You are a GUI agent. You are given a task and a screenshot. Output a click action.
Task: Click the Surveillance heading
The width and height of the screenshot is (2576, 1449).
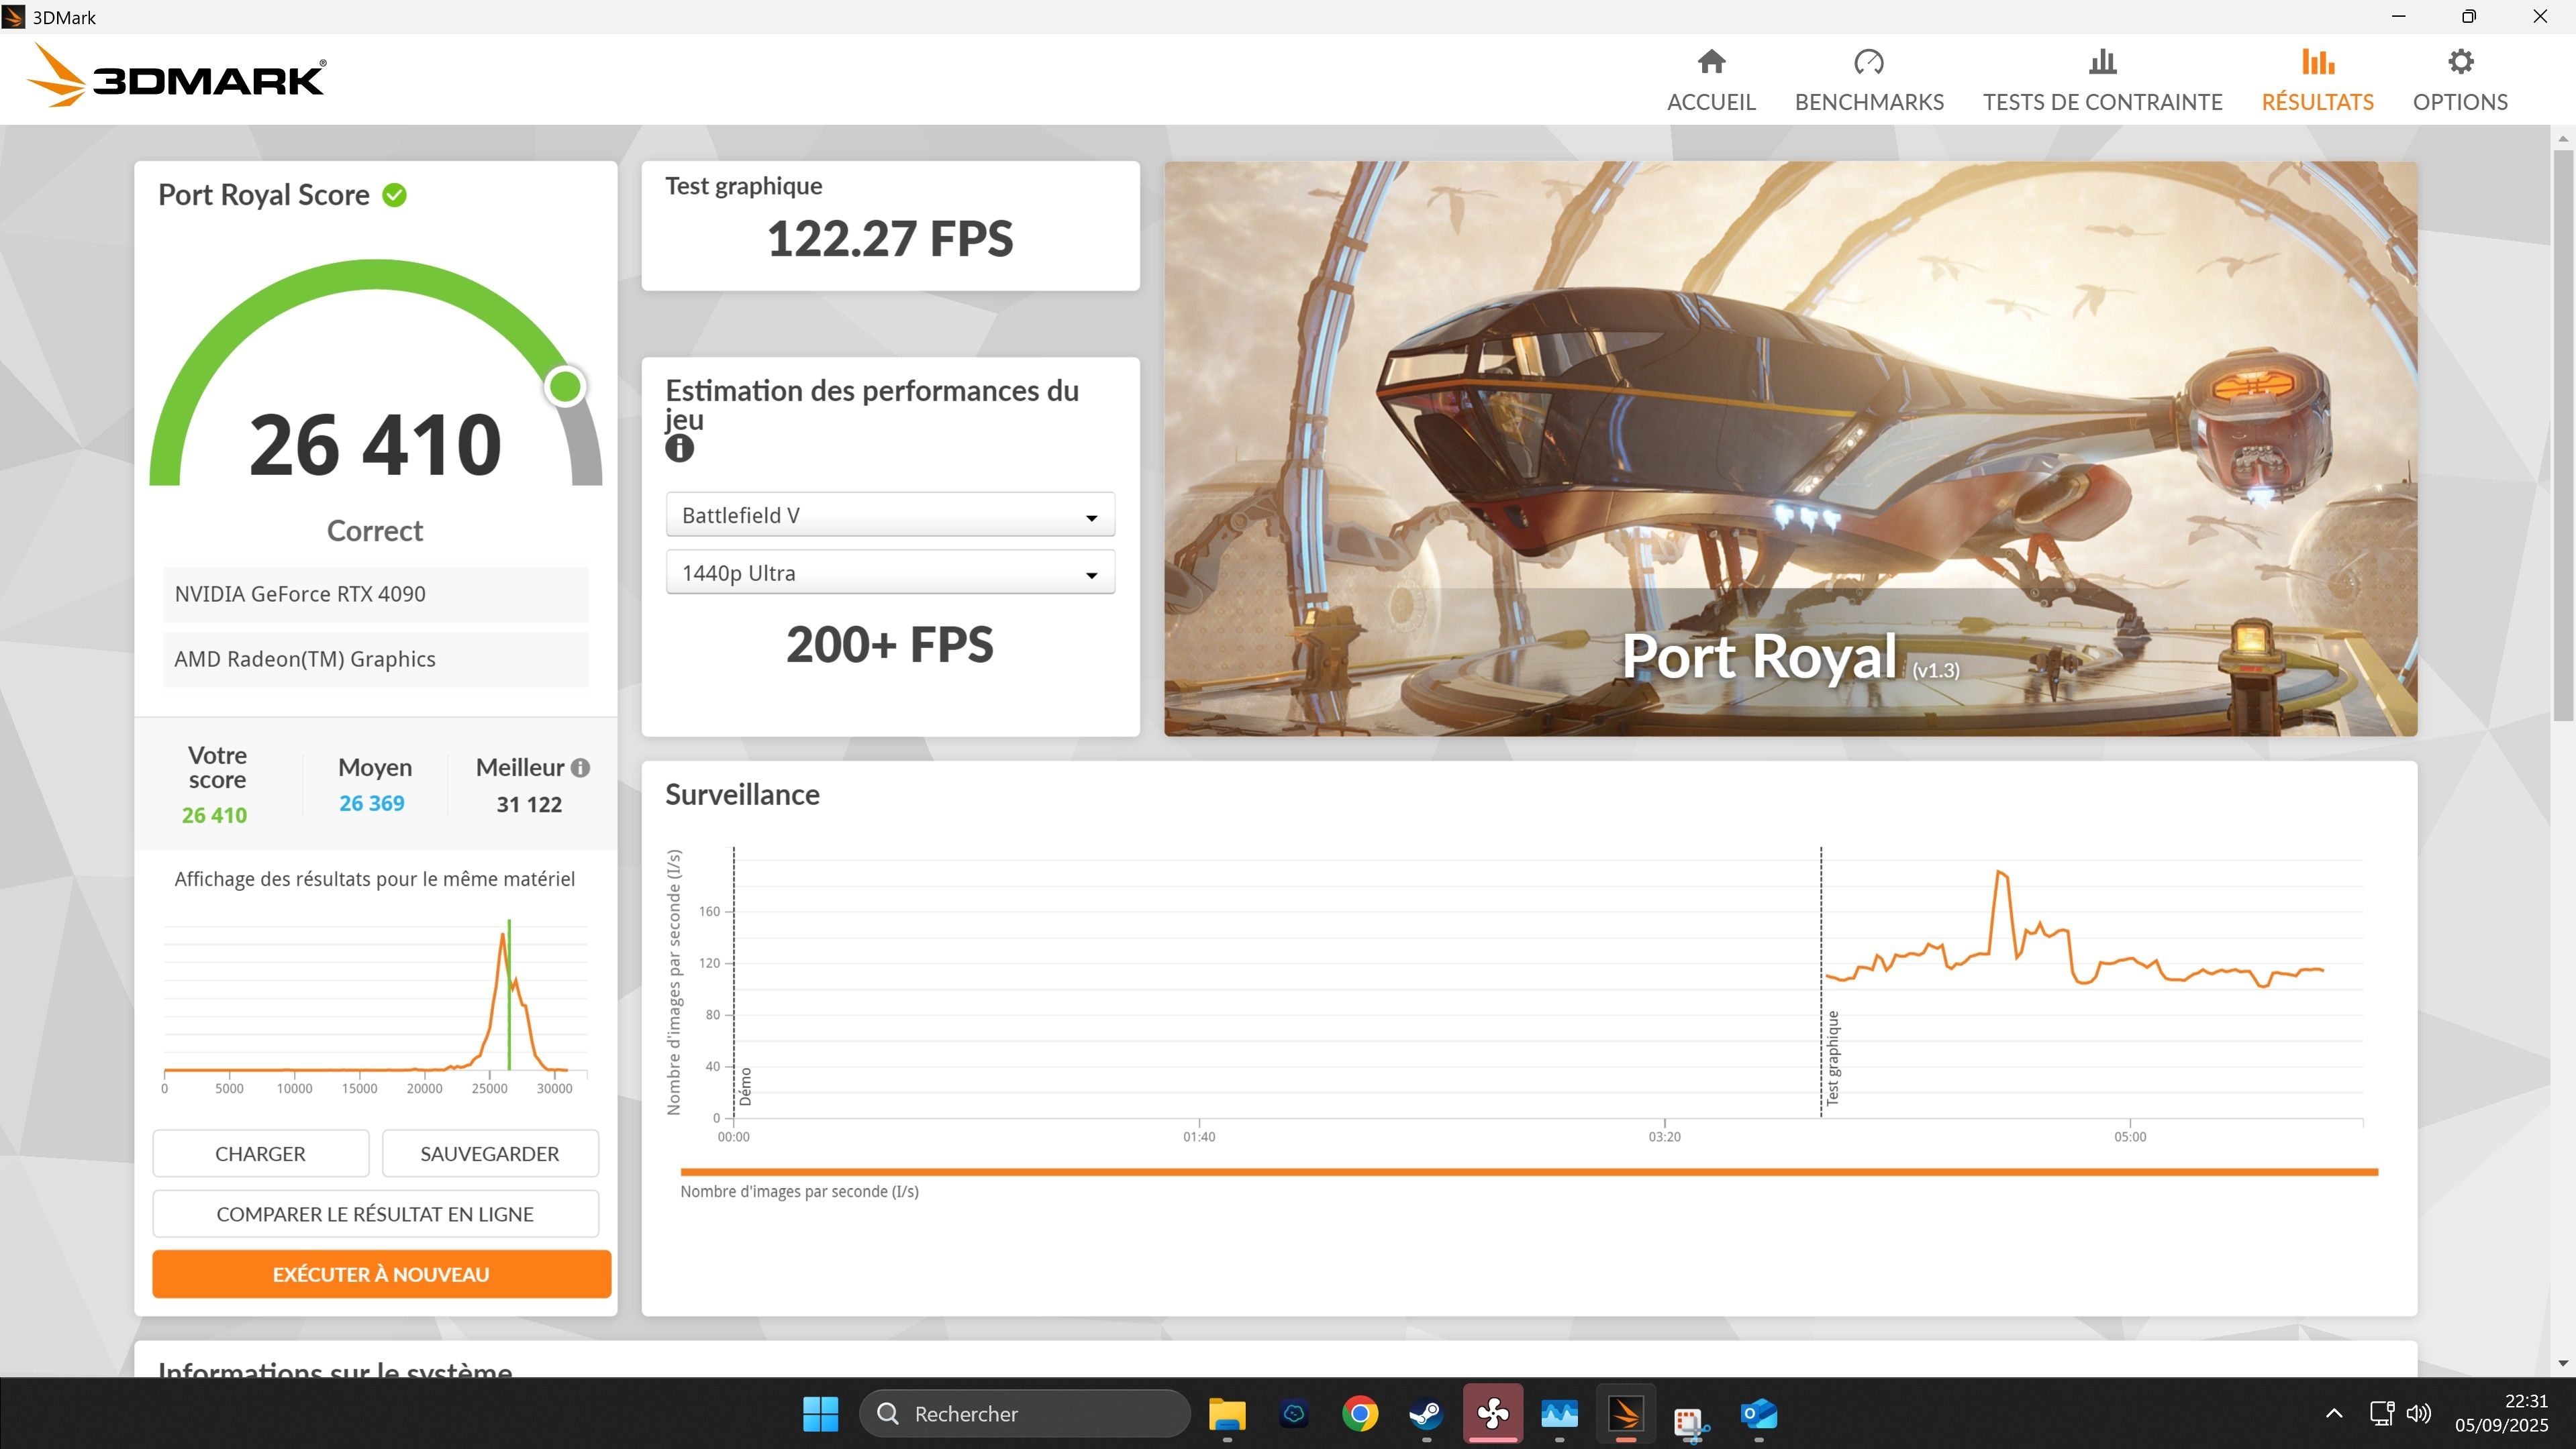(x=742, y=794)
